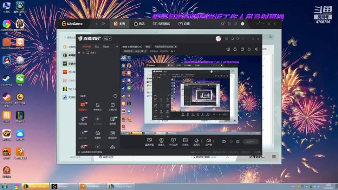
Task: Add phone screen-cast source
Action: tap(173, 142)
